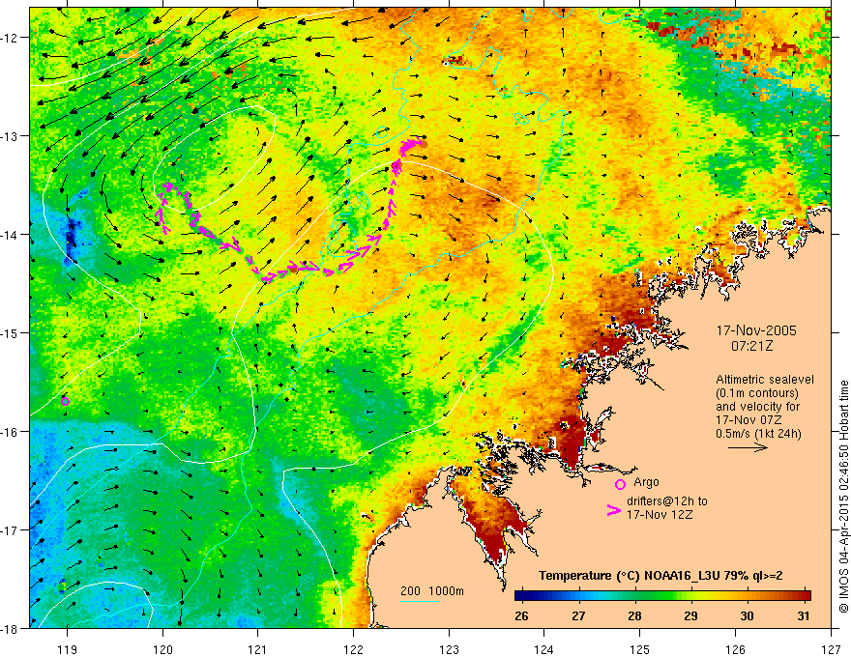Click the magenta drifter arrowhead legend symbol
This screenshot has height=657, width=851.
[x=614, y=510]
